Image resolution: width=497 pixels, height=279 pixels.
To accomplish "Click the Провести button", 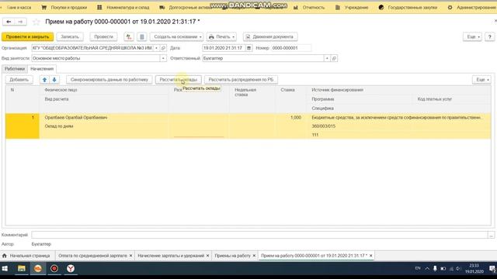I will coord(103,36).
